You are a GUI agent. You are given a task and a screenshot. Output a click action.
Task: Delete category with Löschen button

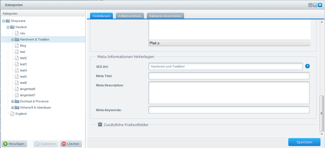(x=71, y=144)
